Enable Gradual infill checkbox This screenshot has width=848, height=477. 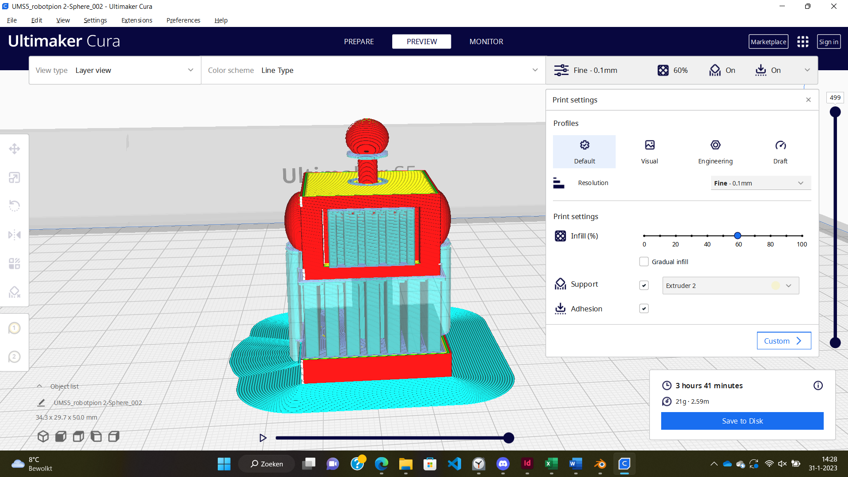[644, 261]
